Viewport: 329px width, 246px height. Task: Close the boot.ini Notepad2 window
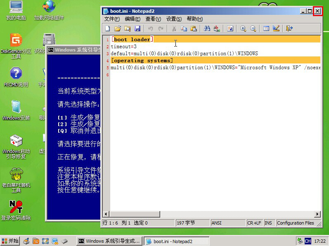(318, 11)
